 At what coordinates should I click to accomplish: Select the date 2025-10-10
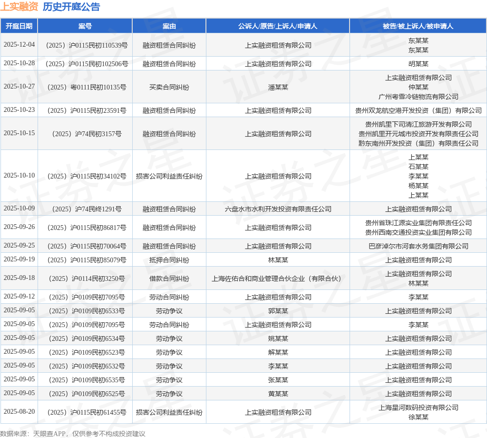tap(19, 175)
